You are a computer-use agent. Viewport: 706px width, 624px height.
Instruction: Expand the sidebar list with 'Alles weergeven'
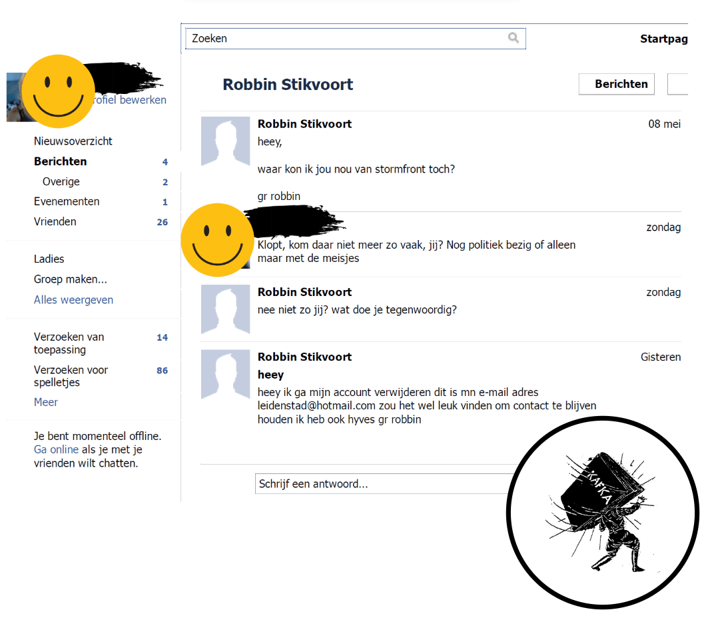point(73,300)
